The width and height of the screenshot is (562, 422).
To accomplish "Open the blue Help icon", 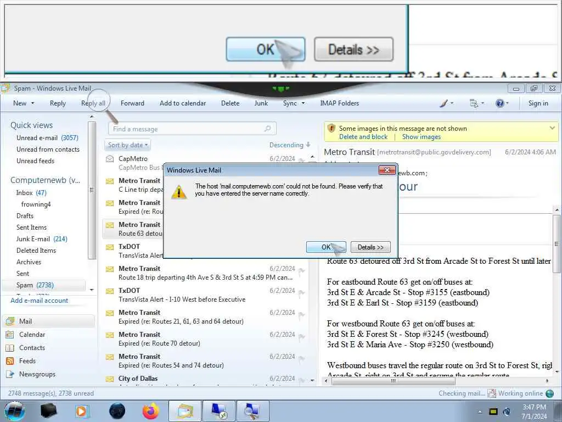I will click(499, 103).
